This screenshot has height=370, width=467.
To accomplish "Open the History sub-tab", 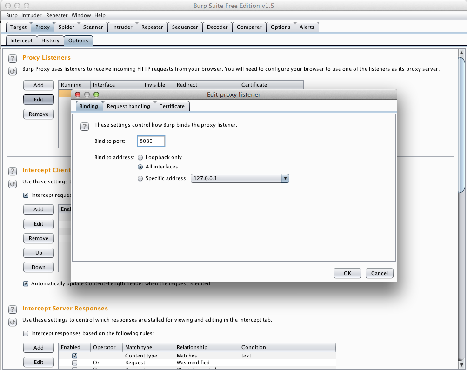I will coord(50,40).
